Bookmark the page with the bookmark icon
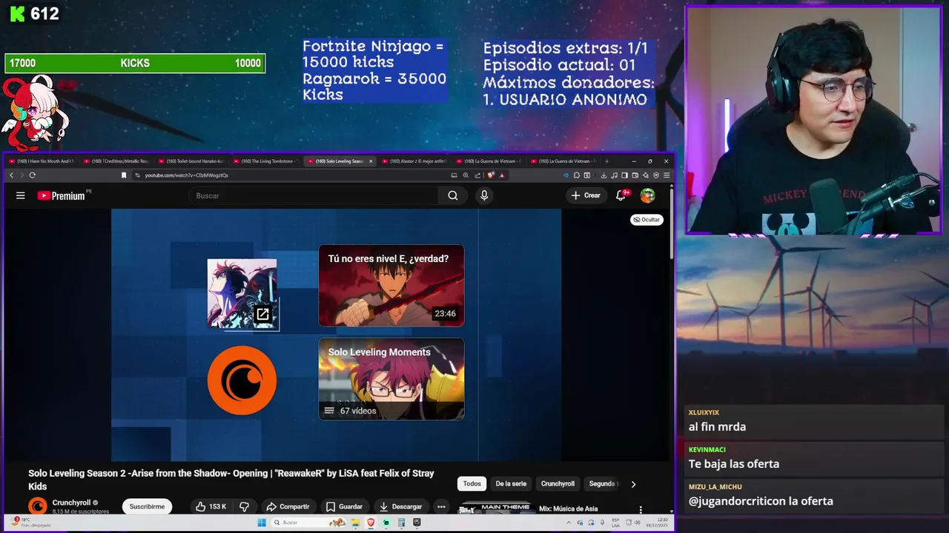Viewport: 949px width, 533px height. coord(124,175)
